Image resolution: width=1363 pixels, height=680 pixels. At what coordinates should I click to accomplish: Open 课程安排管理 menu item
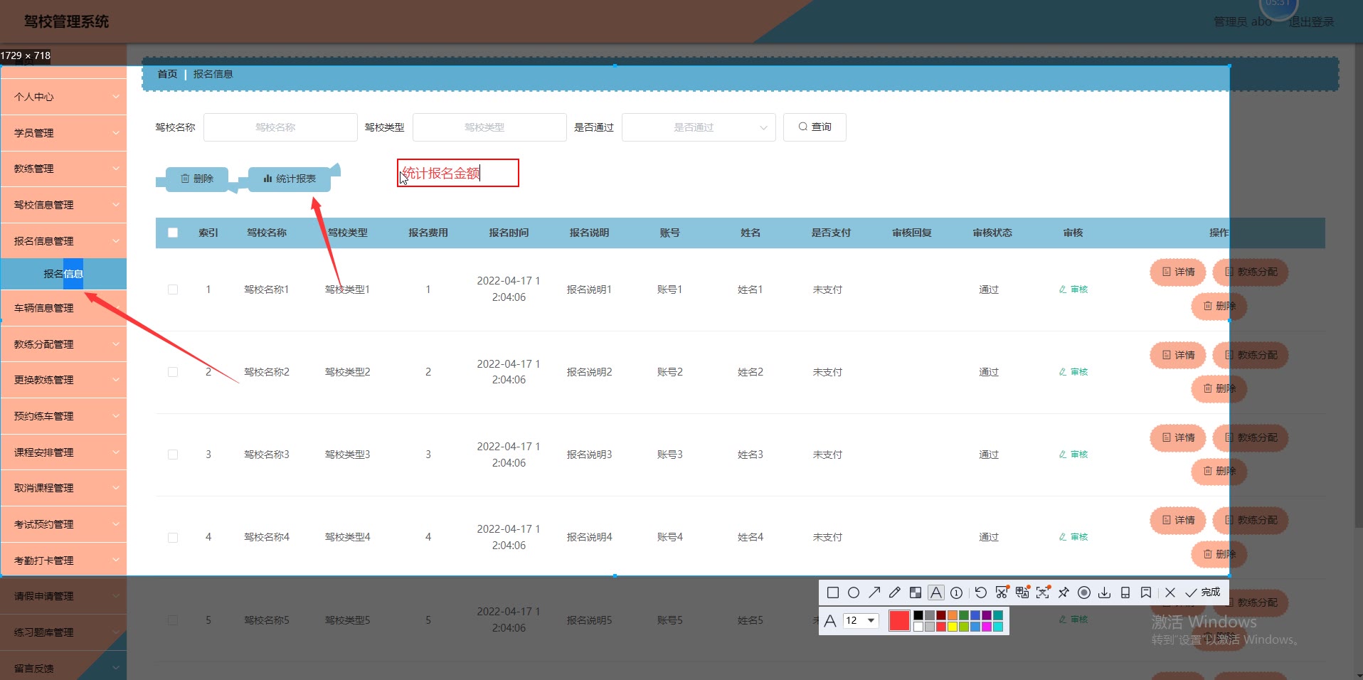(x=63, y=452)
